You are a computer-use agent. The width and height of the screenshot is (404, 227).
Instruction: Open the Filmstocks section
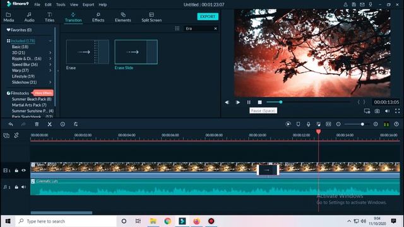(18, 93)
